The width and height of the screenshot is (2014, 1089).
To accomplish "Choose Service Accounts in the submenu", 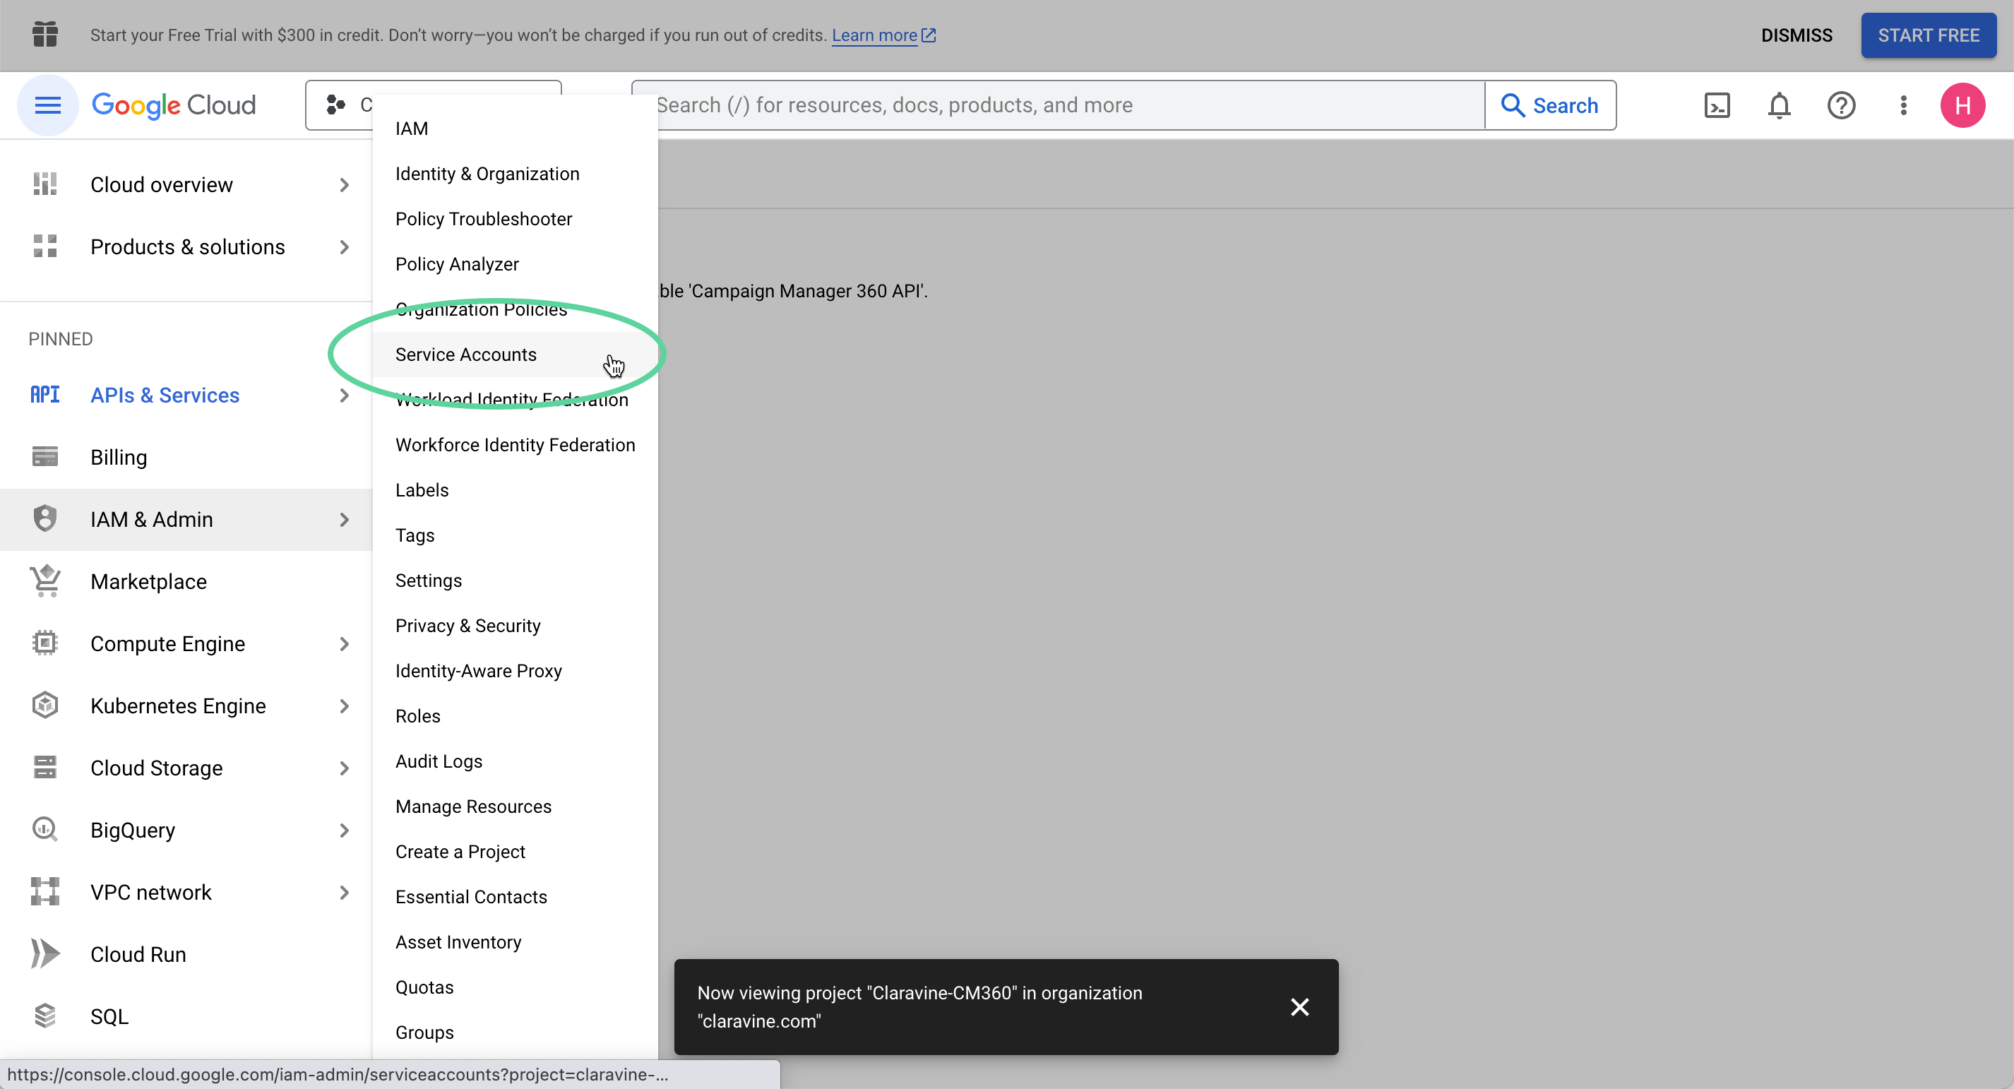I will pyautogui.click(x=516, y=354).
